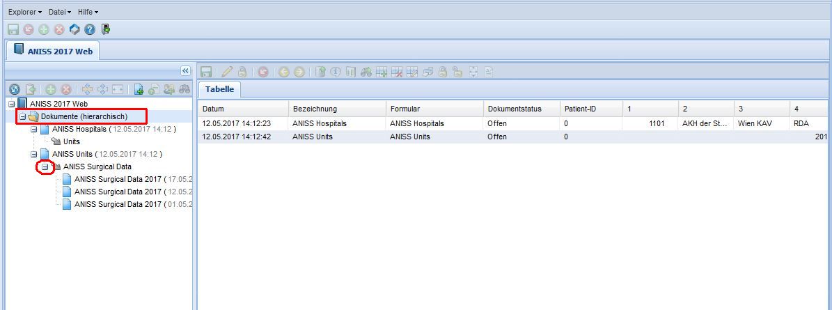Click the logout door icon in top toolbar
The height and width of the screenshot is (310, 832).
(x=105, y=29)
